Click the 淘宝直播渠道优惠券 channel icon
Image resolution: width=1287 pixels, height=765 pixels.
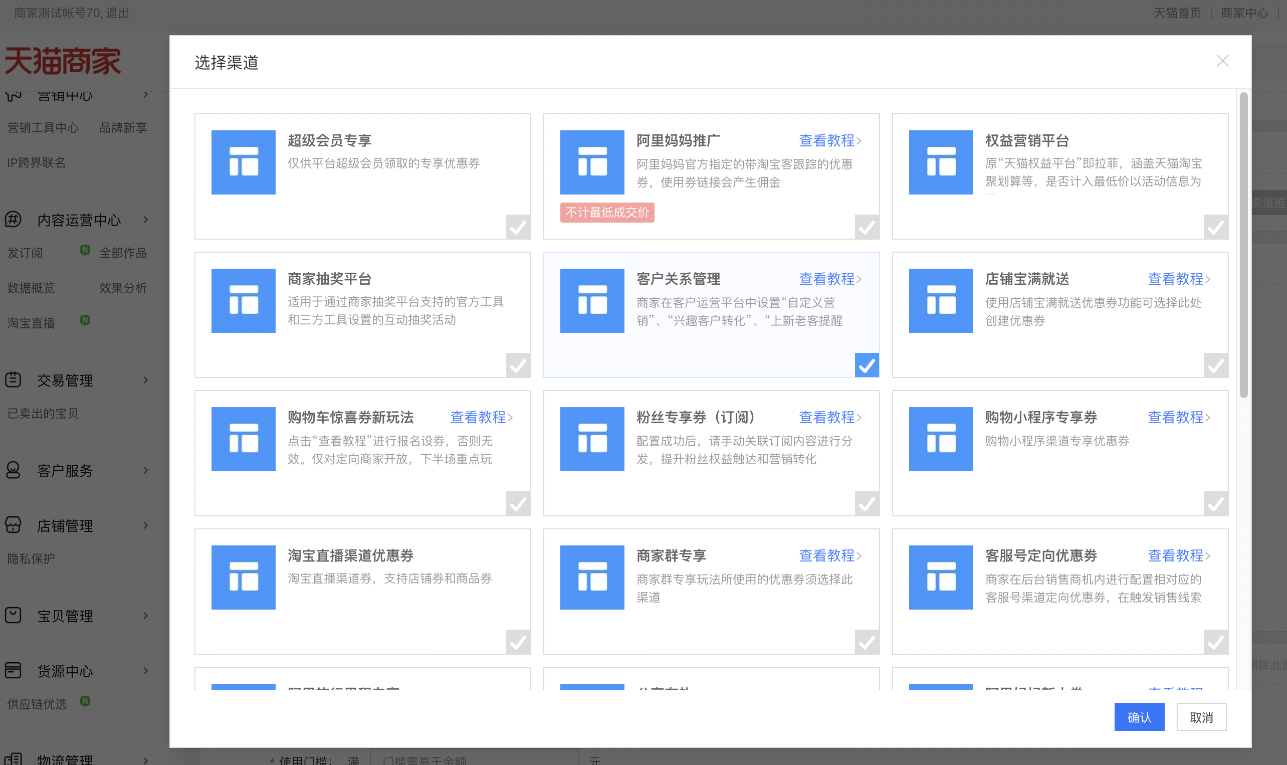coord(243,578)
